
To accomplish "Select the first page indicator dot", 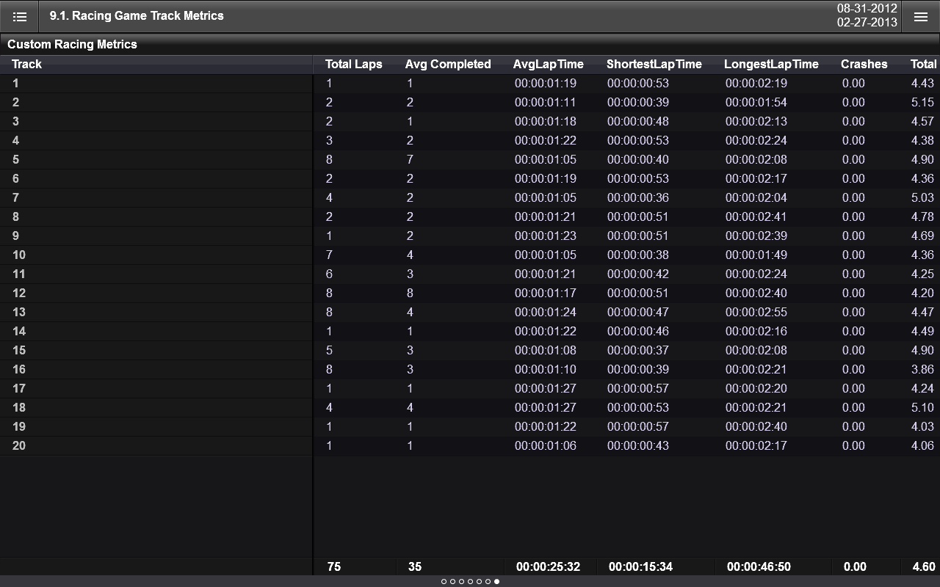I will pos(444,581).
